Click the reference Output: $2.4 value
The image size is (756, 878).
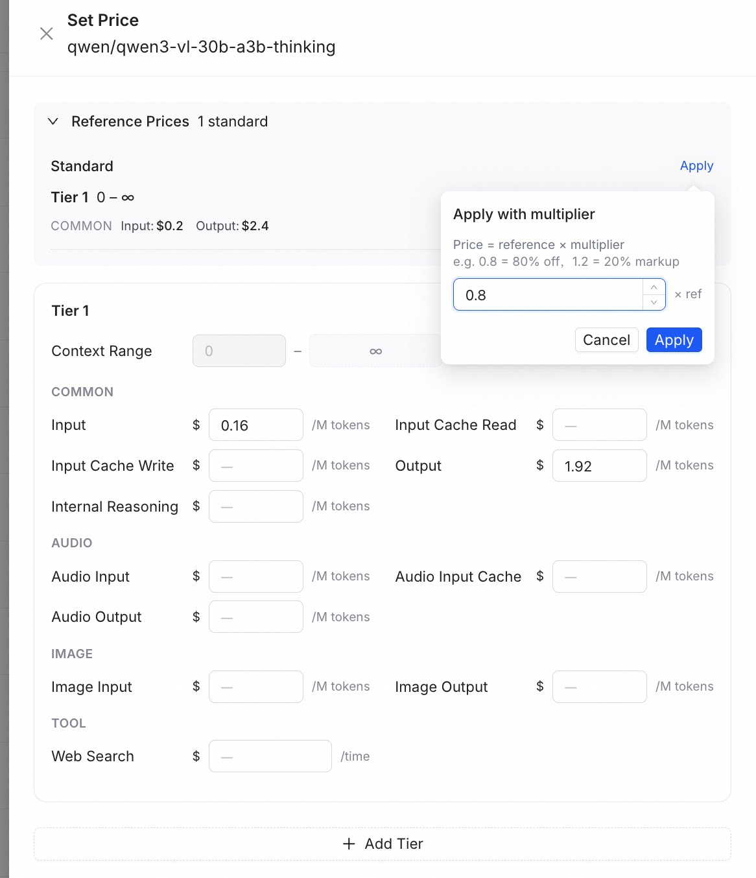(232, 226)
